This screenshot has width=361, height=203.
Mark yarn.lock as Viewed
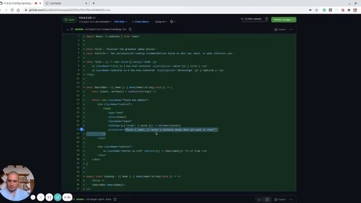280,200
